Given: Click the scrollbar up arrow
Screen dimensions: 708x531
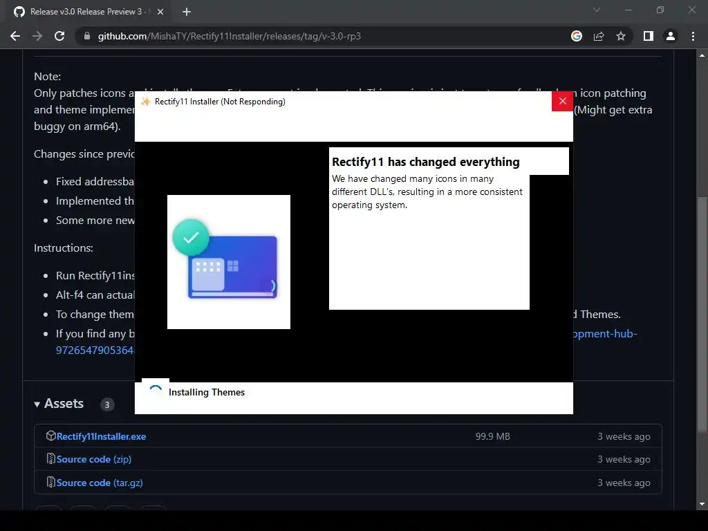Looking at the screenshot, I should tap(702, 55).
